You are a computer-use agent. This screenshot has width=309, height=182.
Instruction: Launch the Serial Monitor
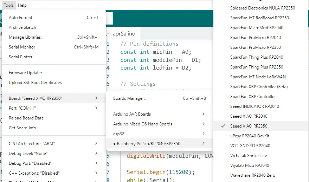(22, 47)
